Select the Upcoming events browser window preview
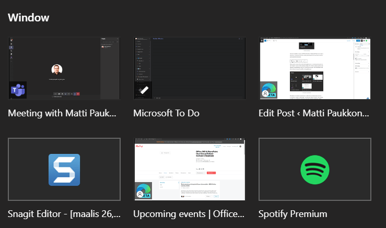 (x=190, y=169)
